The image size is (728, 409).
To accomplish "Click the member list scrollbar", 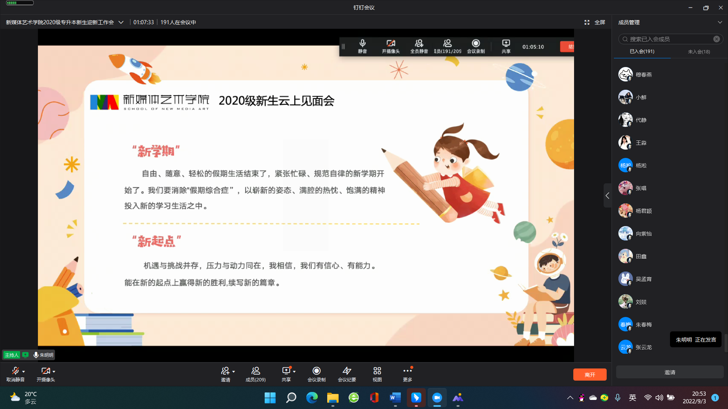I will pyautogui.click(x=726, y=343).
